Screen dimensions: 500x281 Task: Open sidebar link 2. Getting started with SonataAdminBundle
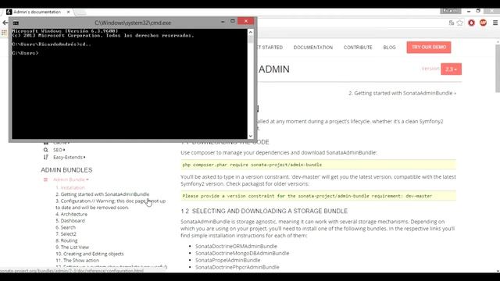[102, 194]
